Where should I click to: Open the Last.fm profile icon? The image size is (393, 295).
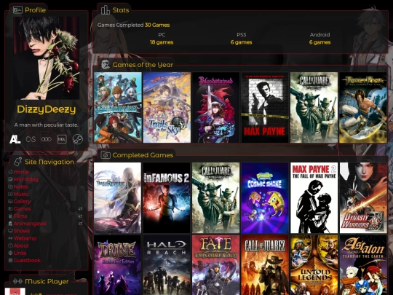pos(31,139)
